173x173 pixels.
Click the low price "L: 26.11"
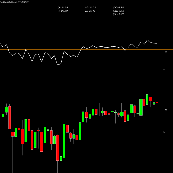click(x=90, y=11)
